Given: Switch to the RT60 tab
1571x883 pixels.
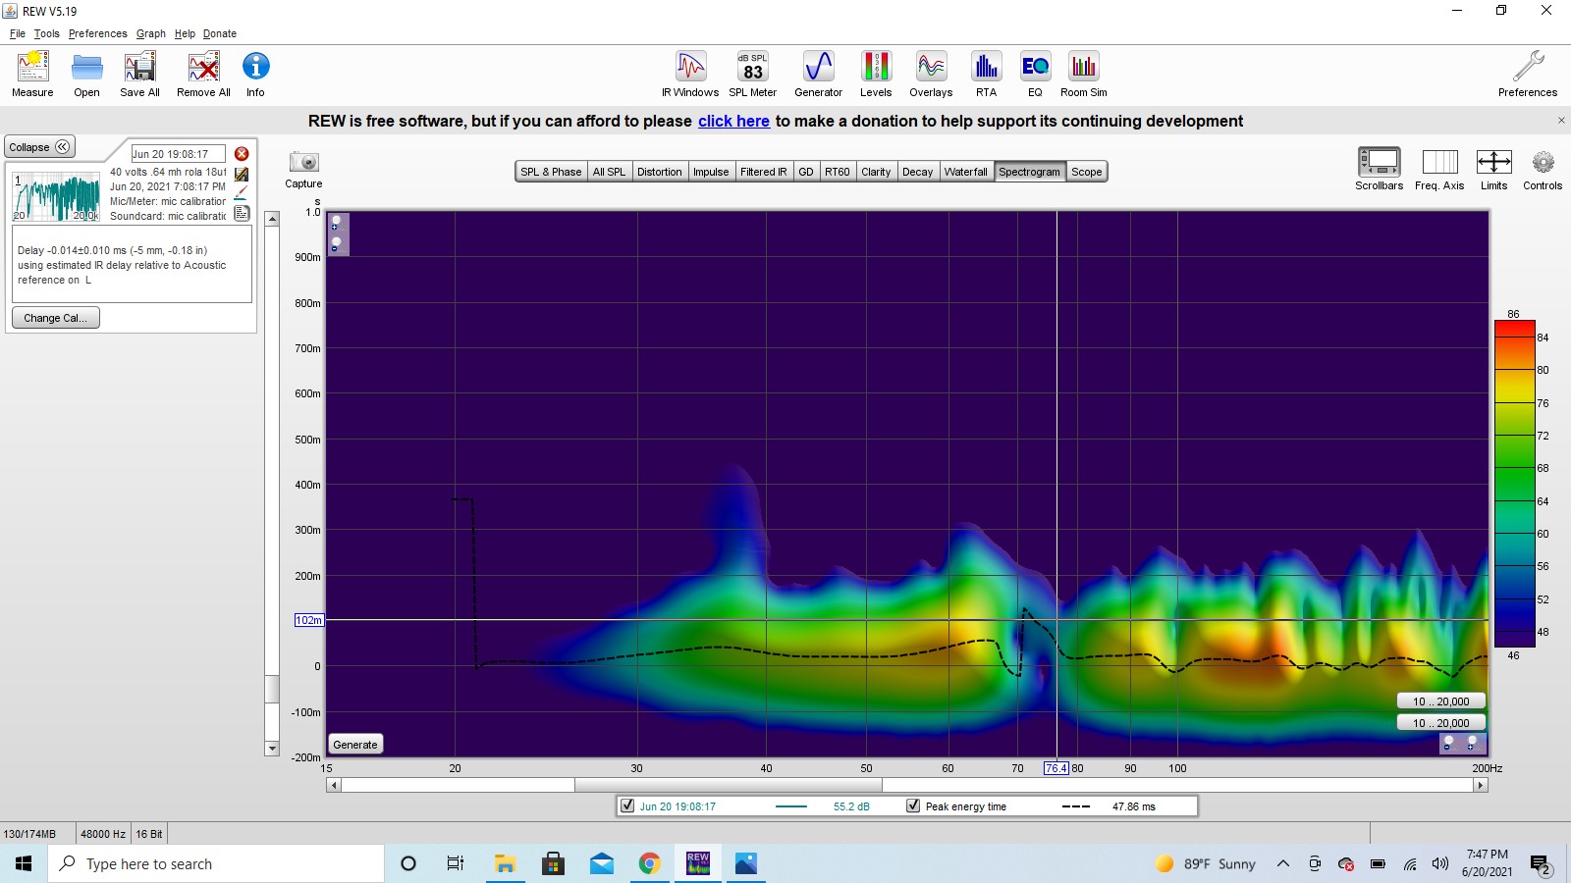Looking at the screenshot, I should [x=838, y=172].
